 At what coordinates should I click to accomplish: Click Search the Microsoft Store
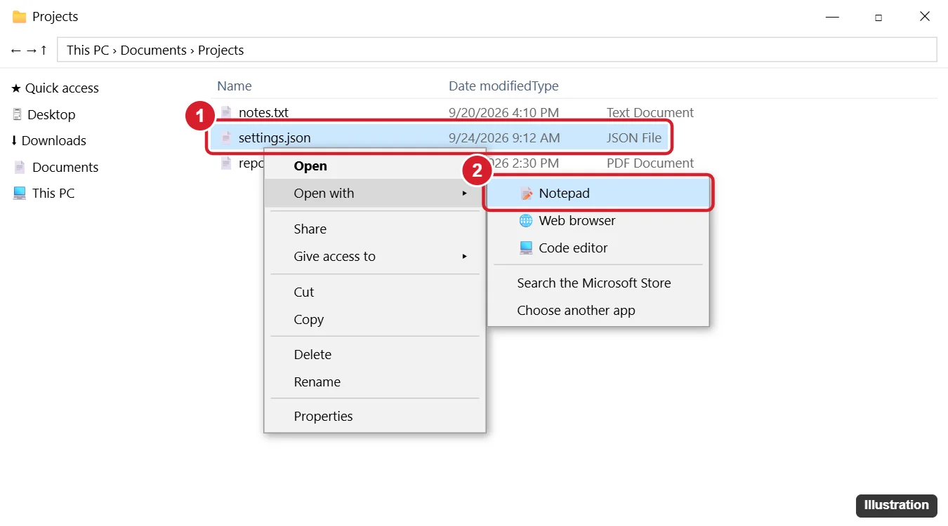coord(598,283)
